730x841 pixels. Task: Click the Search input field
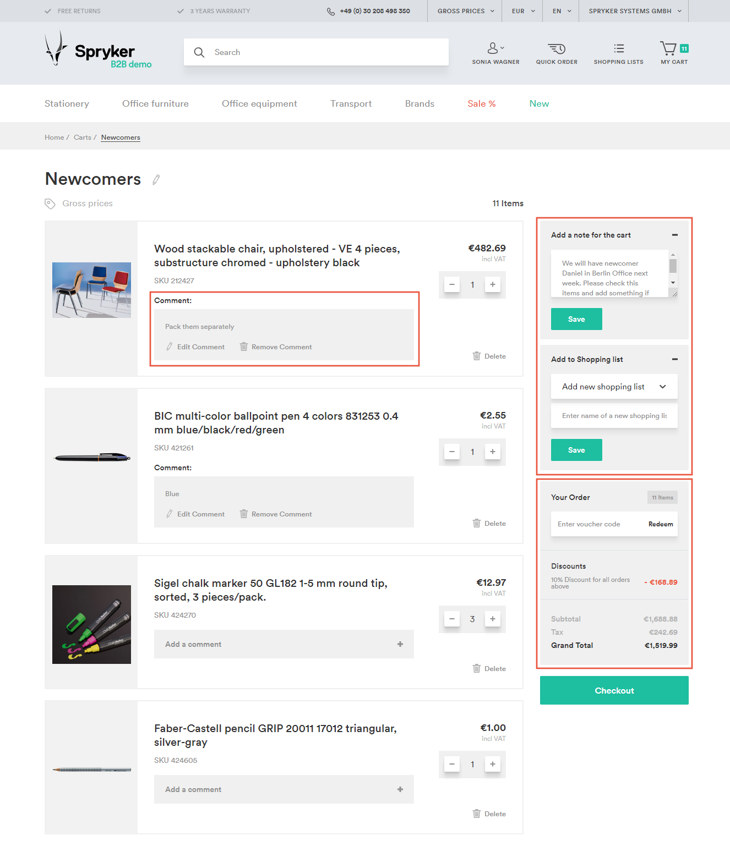click(x=316, y=52)
